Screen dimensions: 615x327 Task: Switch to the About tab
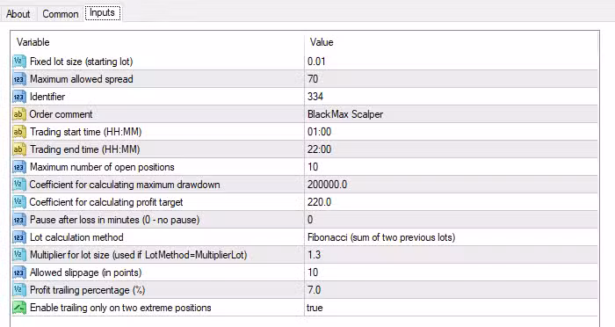(x=18, y=14)
